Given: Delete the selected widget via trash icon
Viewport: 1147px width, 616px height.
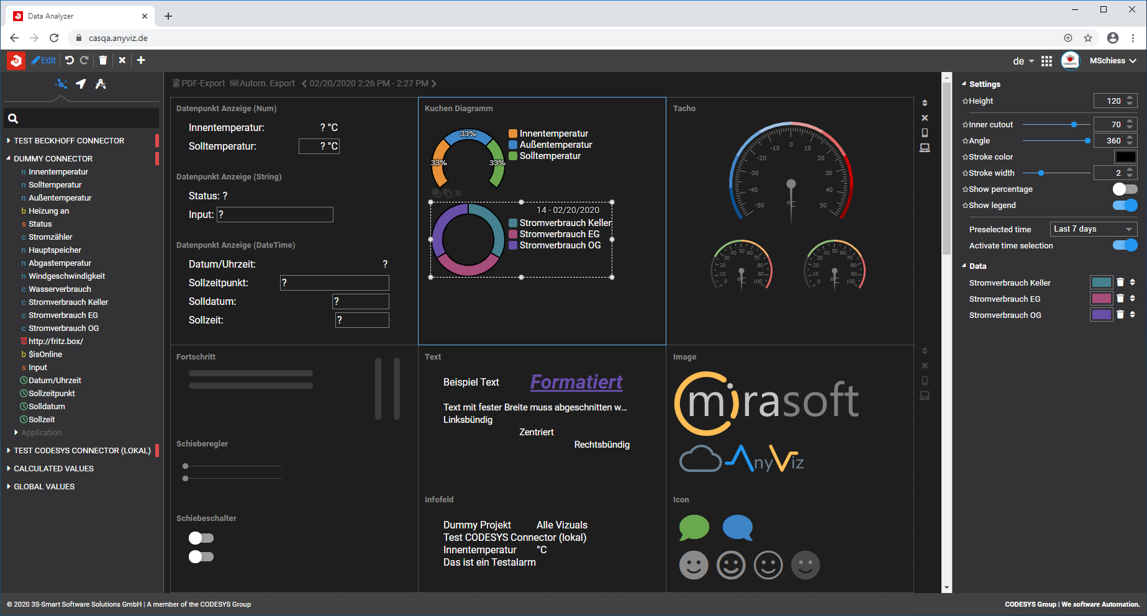Looking at the screenshot, I should [x=102, y=60].
